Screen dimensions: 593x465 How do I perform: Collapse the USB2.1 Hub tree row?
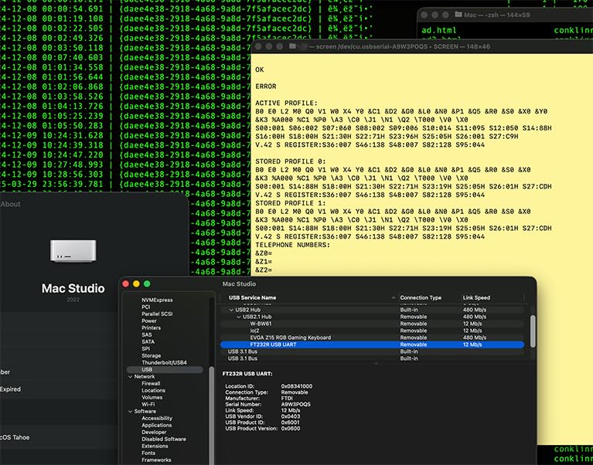tap(239, 317)
